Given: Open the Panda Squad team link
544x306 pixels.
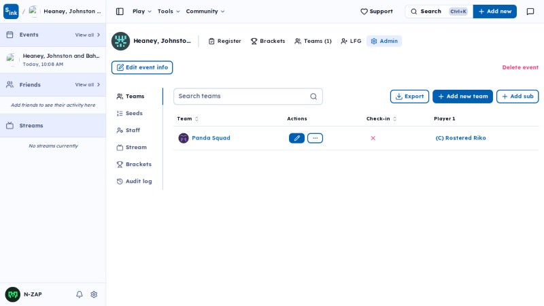Looking at the screenshot, I should point(211,138).
